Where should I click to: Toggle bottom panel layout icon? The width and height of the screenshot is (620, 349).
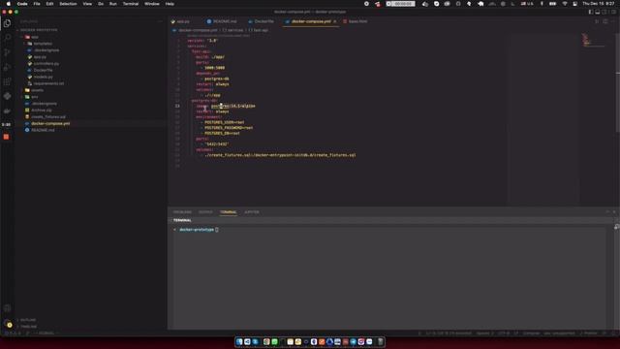(598, 12)
